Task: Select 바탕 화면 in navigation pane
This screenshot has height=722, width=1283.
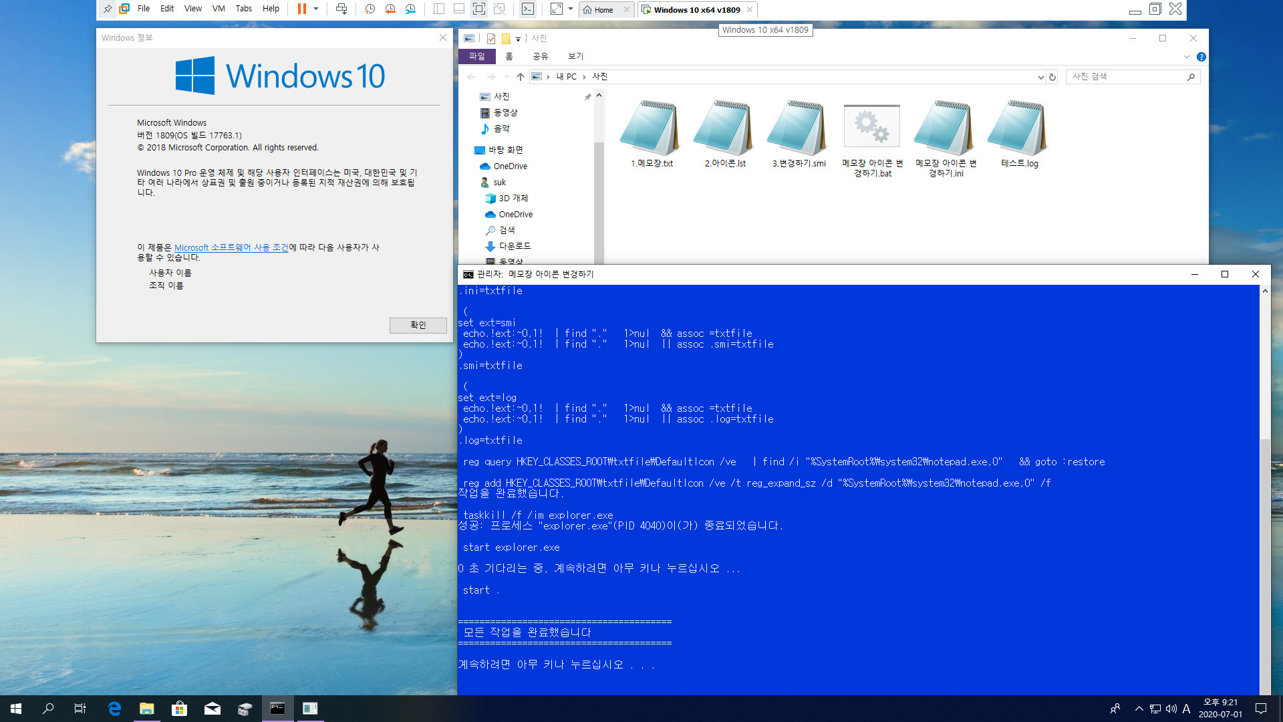Action: pos(505,150)
